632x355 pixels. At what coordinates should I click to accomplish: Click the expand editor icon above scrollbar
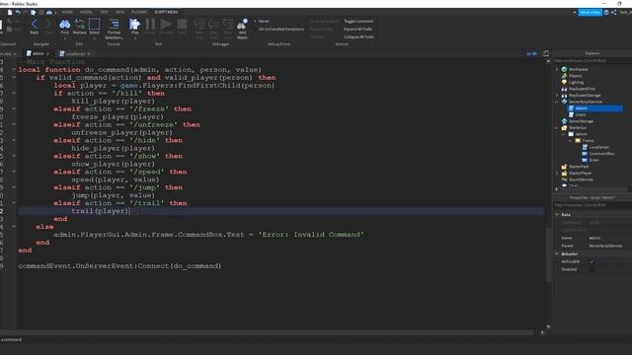pos(546,53)
